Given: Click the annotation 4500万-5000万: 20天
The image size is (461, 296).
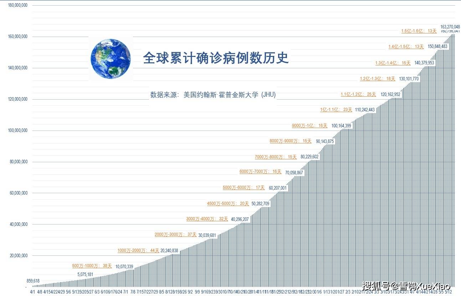Looking at the screenshot, I should pos(228,203).
